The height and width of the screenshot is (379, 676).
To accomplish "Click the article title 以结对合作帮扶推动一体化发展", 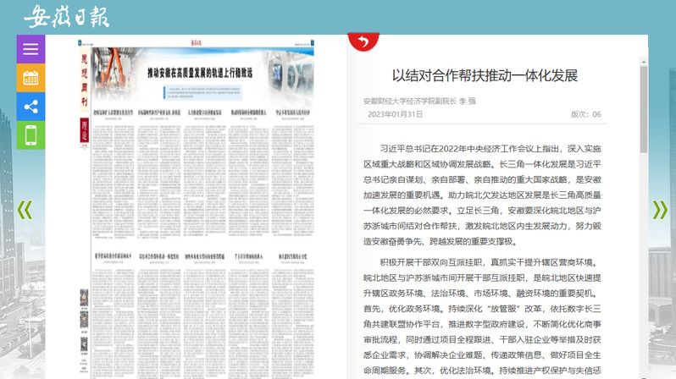I will click(x=485, y=75).
